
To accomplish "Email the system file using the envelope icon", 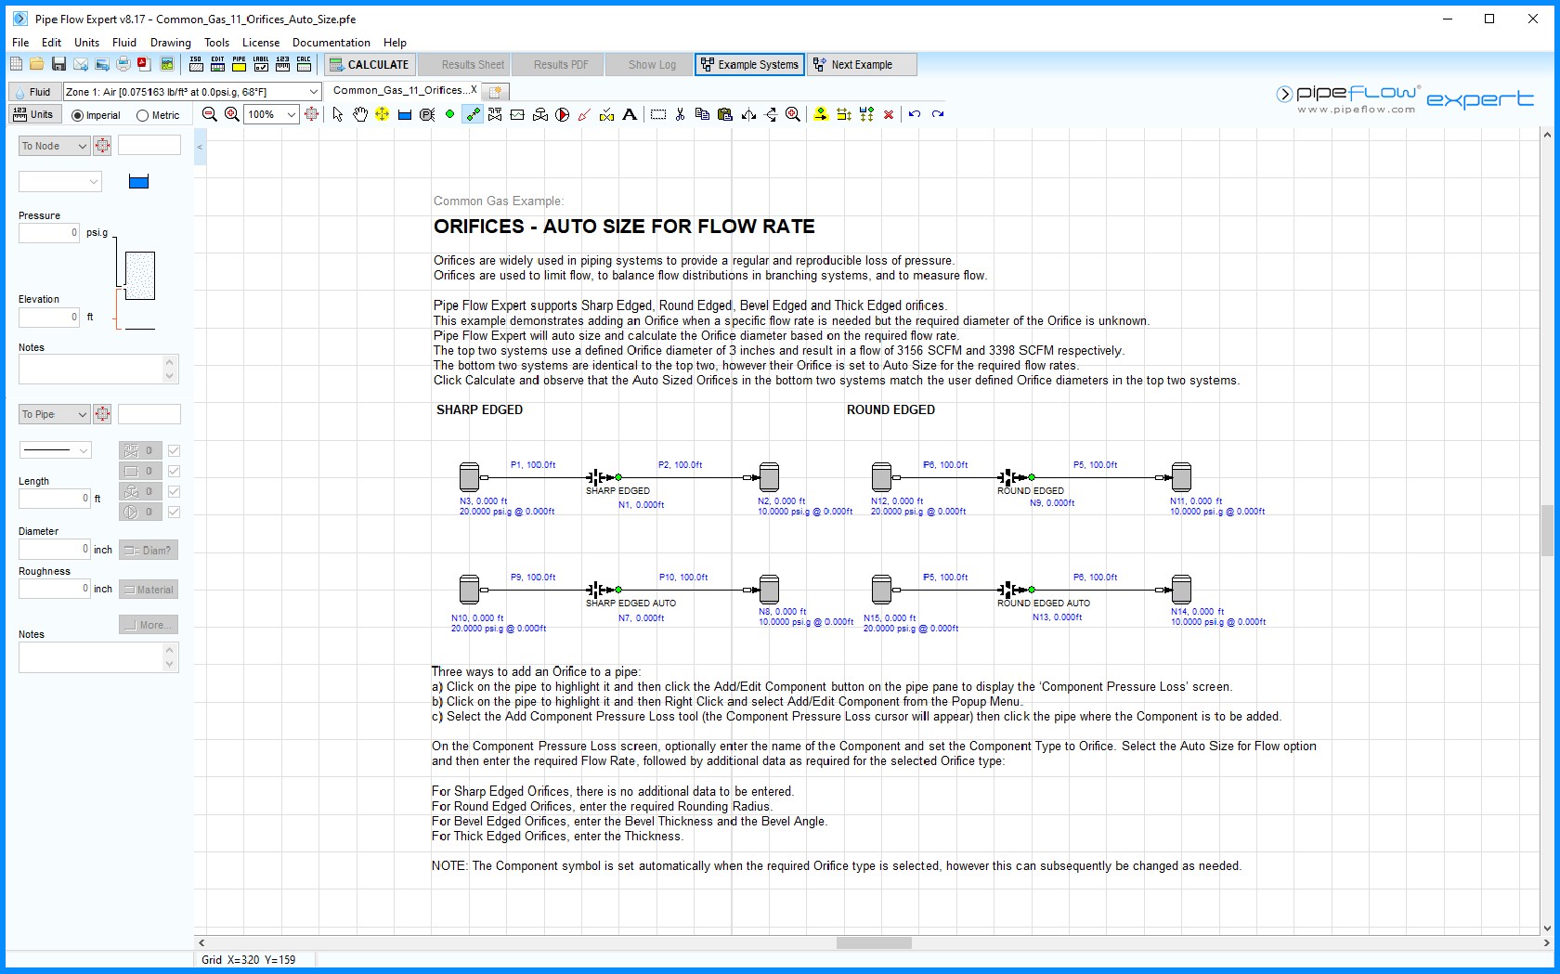I will (x=81, y=64).
